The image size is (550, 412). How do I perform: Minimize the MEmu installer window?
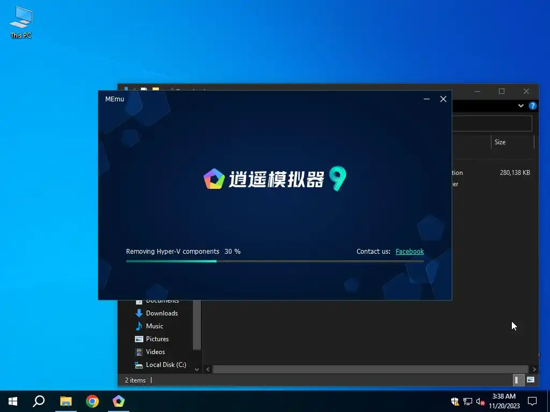(426, 99)
